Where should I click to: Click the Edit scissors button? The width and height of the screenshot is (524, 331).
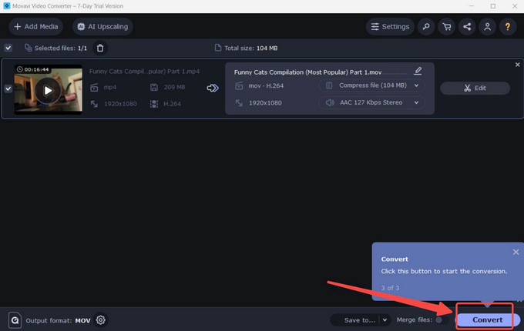tap(475, 88)
